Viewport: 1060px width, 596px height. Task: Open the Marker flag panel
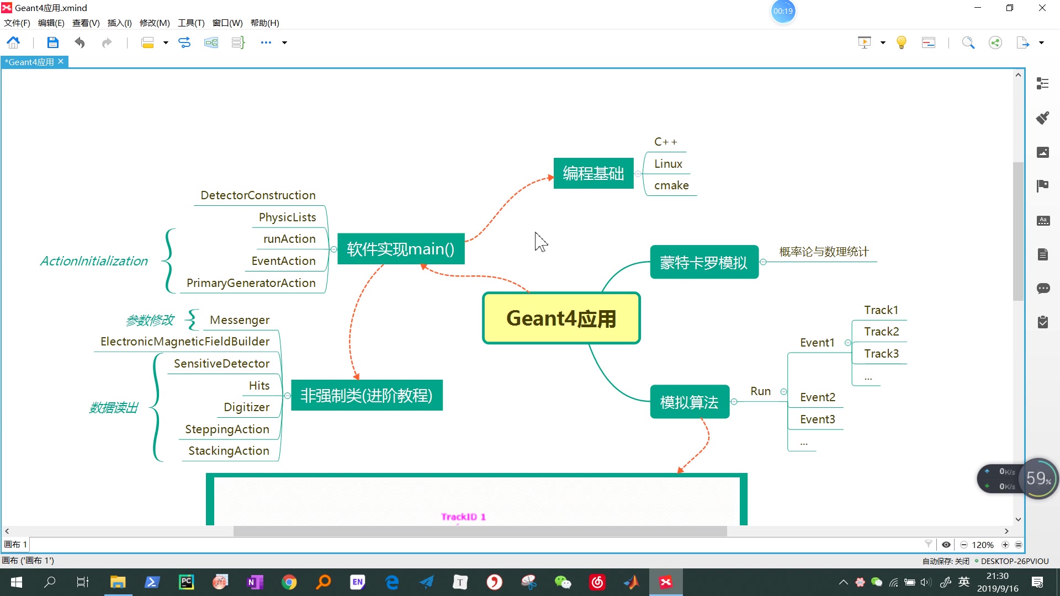click(x=1043, y=186)
